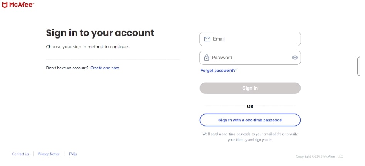Image resolution: width=365 pixels, height=166 pixels.
Task: Follow the Create one now link
Action: coord(105,68)
